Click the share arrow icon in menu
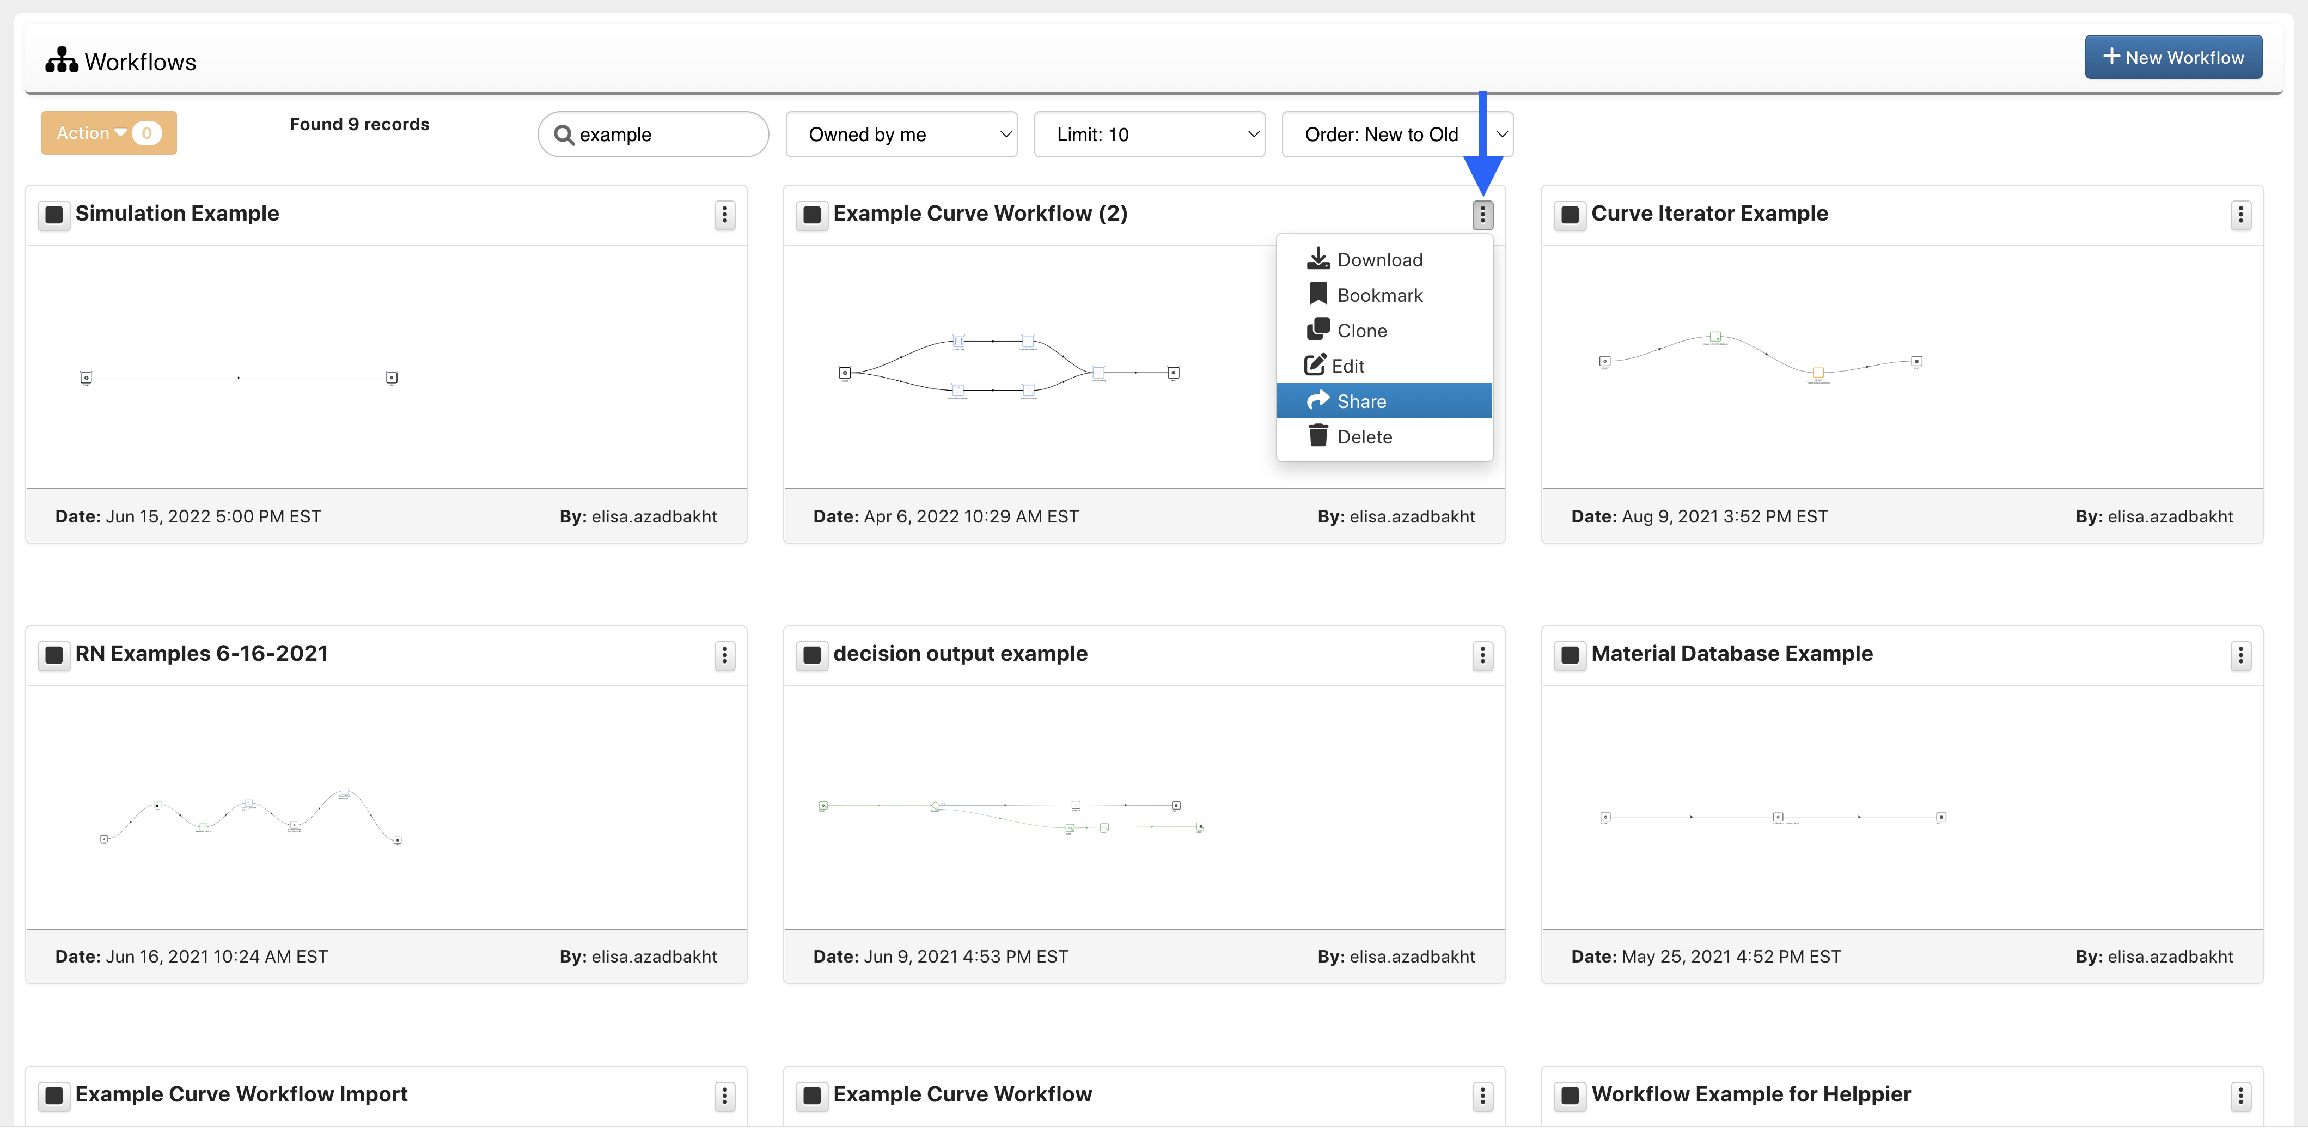2308x1132 pixels. click(x=1317, y=400)
